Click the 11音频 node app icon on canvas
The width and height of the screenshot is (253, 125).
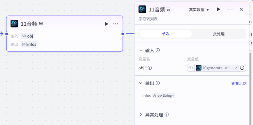(x=14, y=24)
